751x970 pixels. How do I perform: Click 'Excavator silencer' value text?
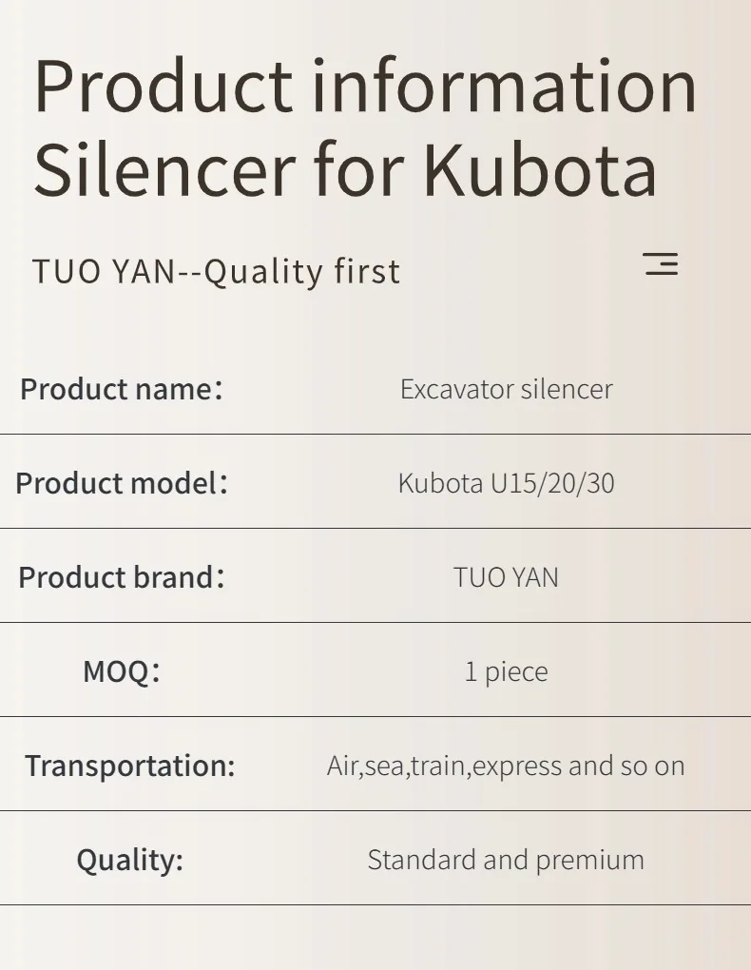click(x=506, y=389)
